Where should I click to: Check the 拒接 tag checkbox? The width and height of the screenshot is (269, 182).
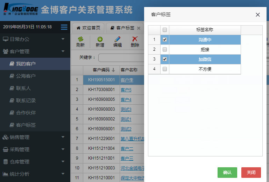pyautogui.click(x=165, y=50)
